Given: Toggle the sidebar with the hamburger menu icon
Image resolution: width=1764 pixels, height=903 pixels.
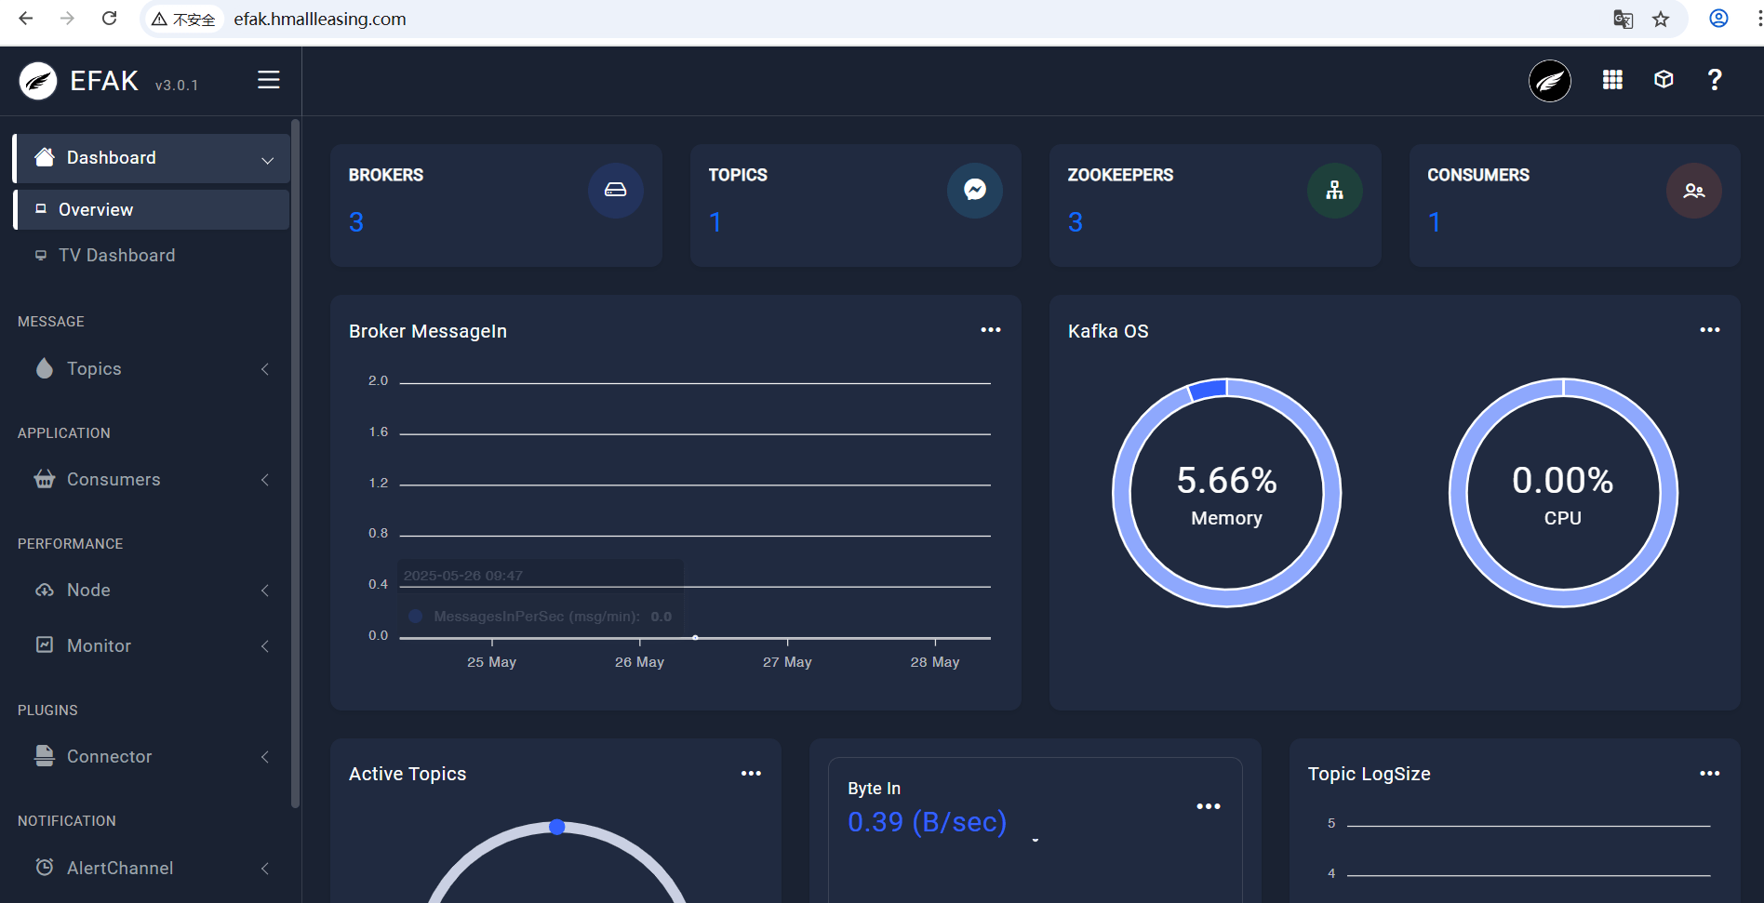Looking at the screenshot, I should click(269, 80).
